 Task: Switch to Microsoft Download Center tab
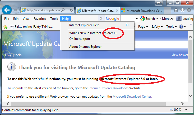(142, 11)
